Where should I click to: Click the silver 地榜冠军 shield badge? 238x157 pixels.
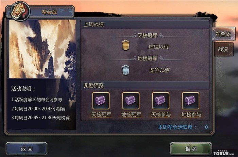[126, 70]
